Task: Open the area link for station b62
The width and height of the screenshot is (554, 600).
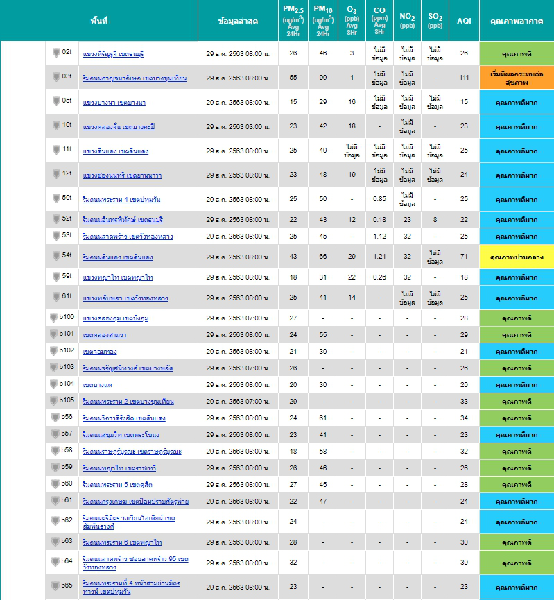Action: 128,522
